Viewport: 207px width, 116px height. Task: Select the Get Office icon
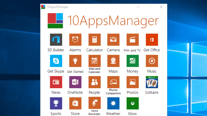152,40
